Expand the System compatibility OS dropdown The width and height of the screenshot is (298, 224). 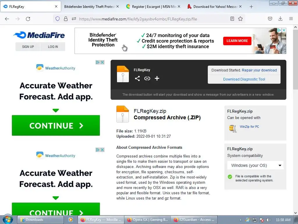pos(255,165)
